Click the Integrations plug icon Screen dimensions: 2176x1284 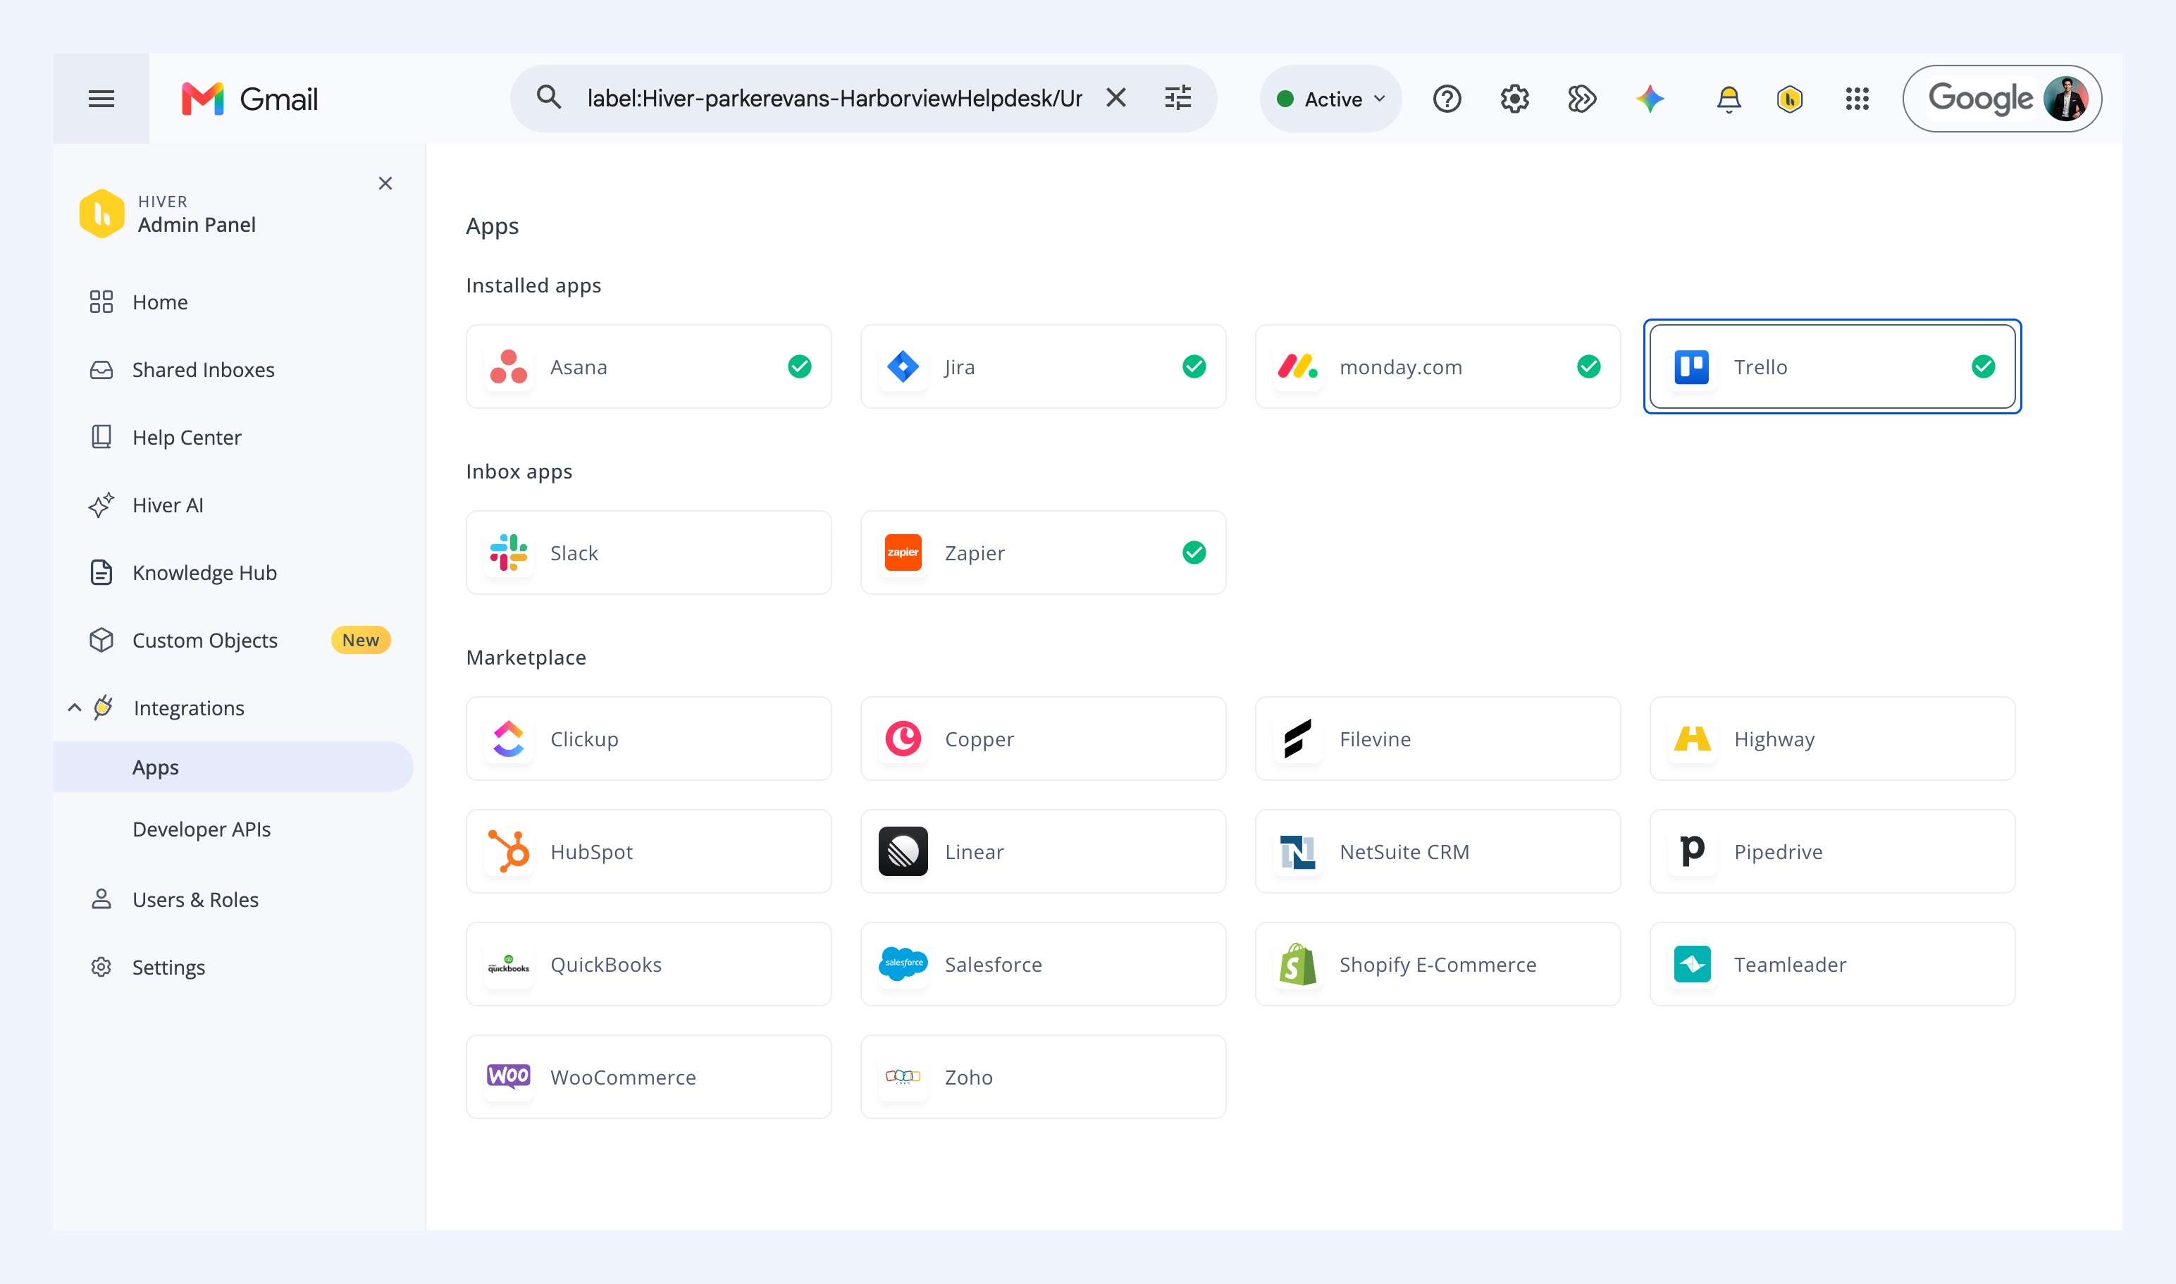pos(104,707)
